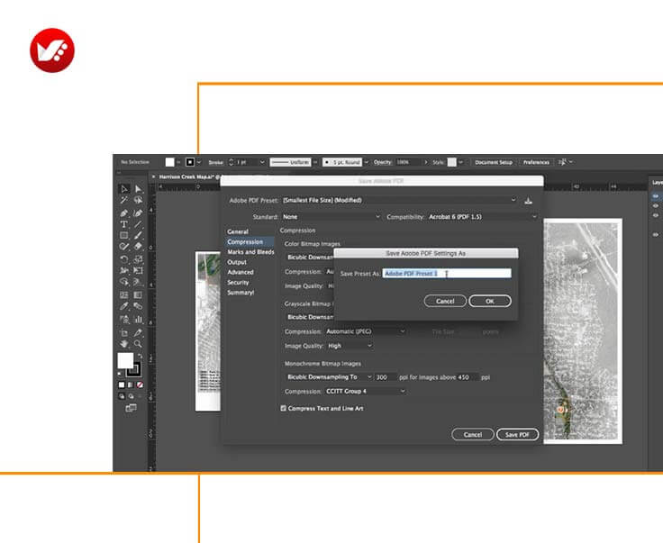Open the Output section
Image resolution: width=663 pixels, height=543 pixels.
pyautogui.click(x=237, y=262)
